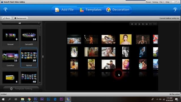Expand the All category dropdown
181x102 pixels.
(x=21, y=23)
